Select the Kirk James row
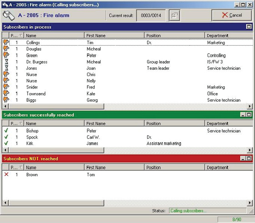Image resolution: width=255 pixels, height=223 pixels. [127, 143]
